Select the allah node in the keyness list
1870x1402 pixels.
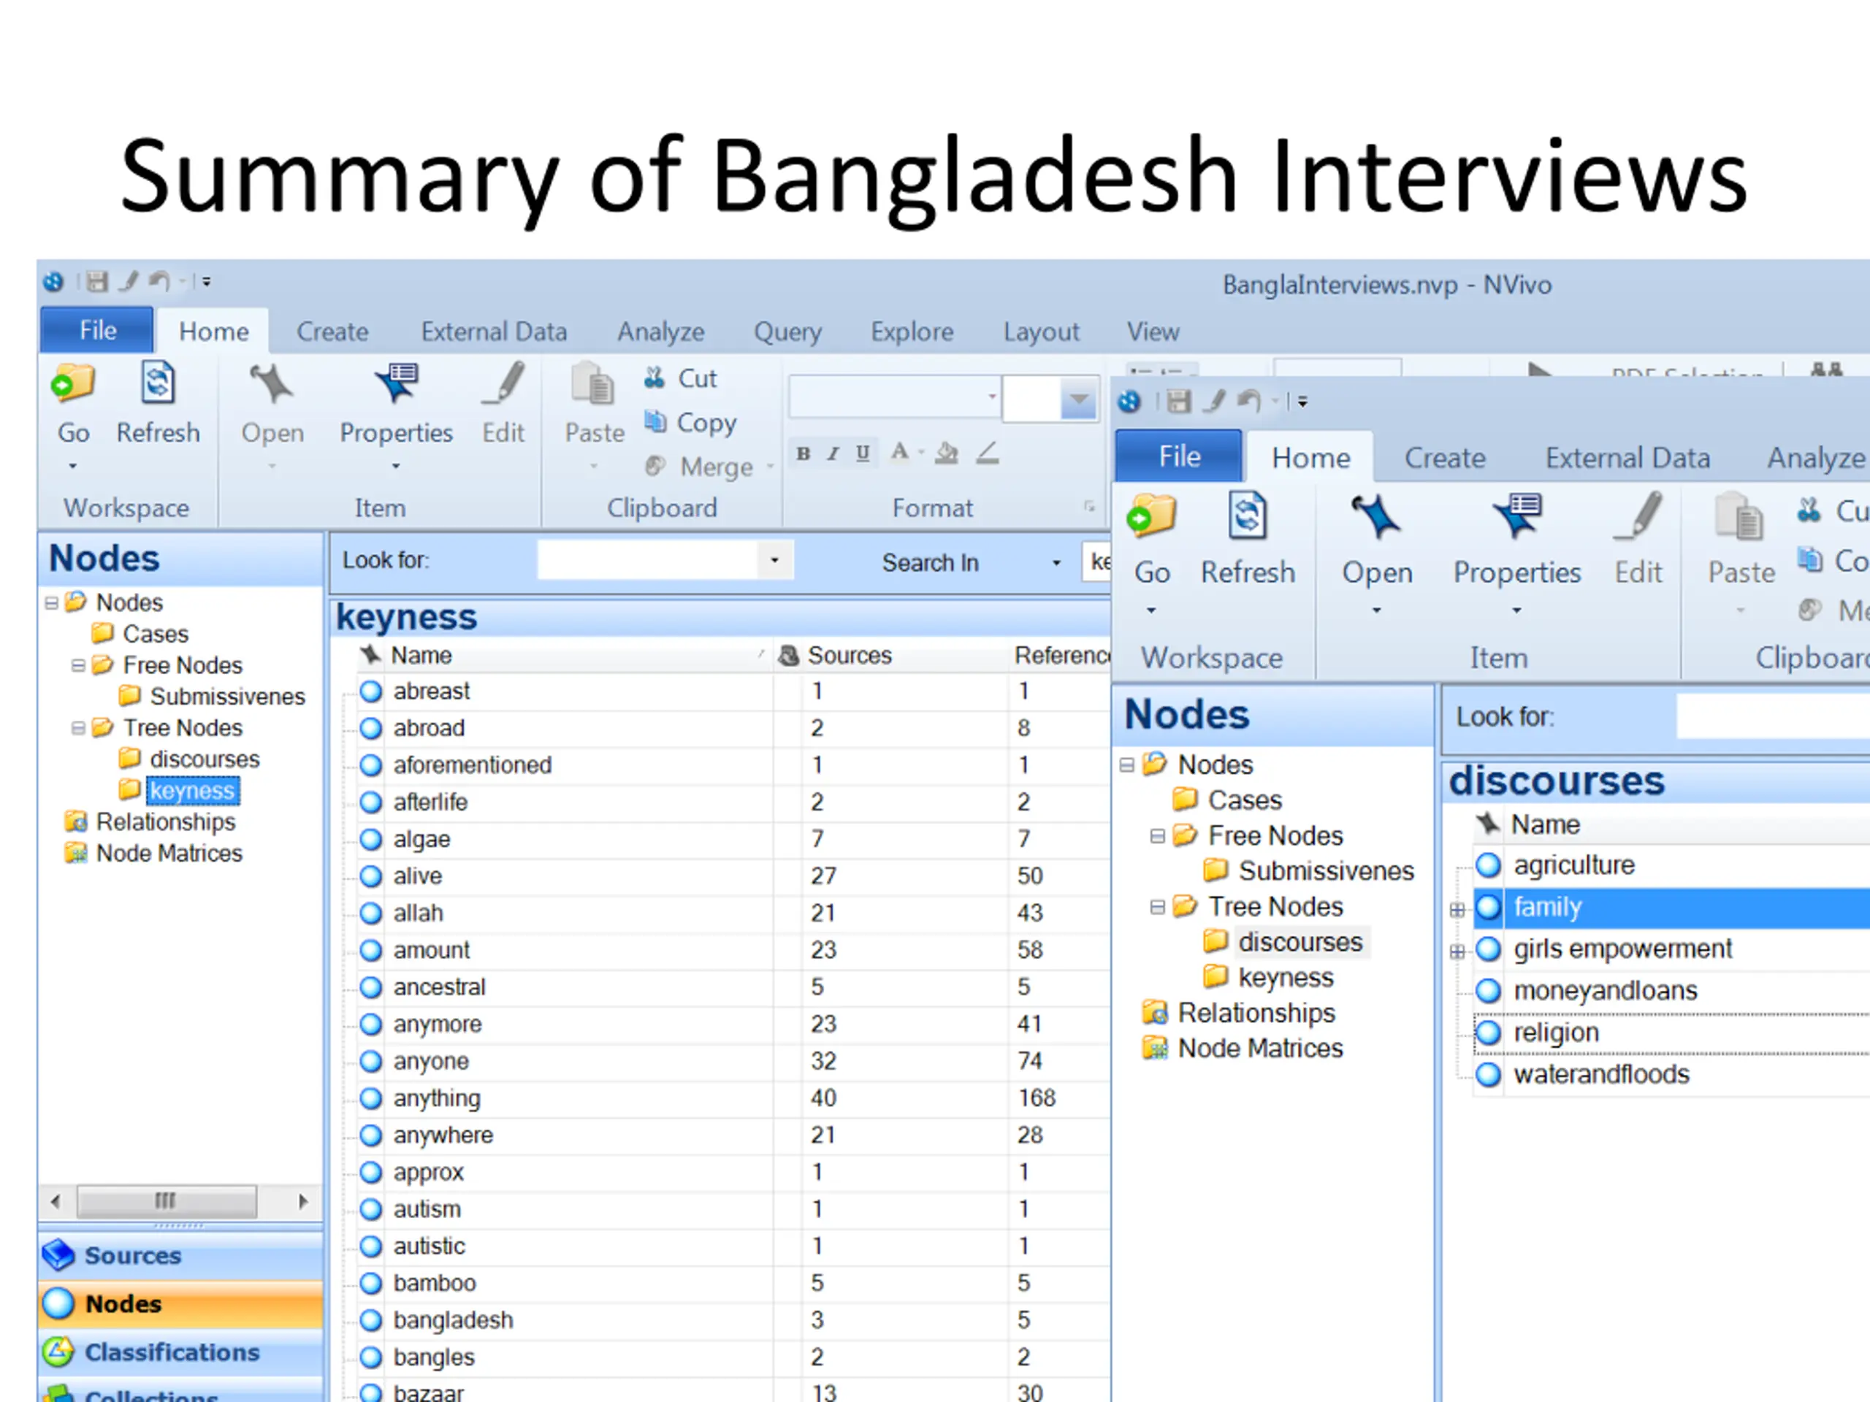point(418,913)
